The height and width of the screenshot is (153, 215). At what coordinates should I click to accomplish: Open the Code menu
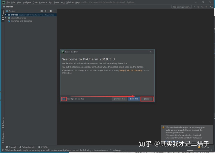(35, 2)
